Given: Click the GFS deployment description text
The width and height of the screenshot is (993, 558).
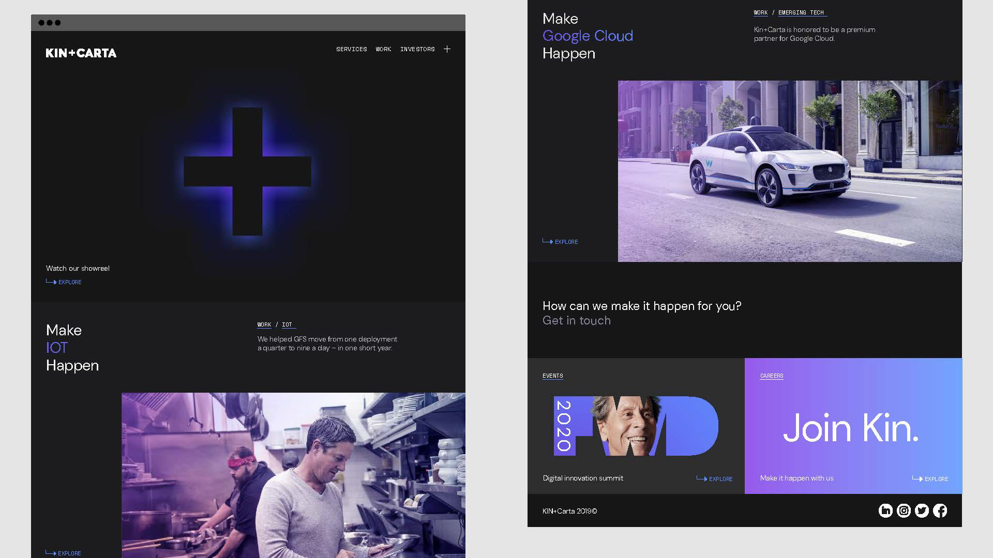Looking at the screenshot, I should click(327, 344).
